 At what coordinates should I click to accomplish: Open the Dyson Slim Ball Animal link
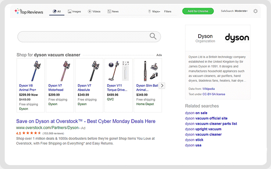coord(147,88)
